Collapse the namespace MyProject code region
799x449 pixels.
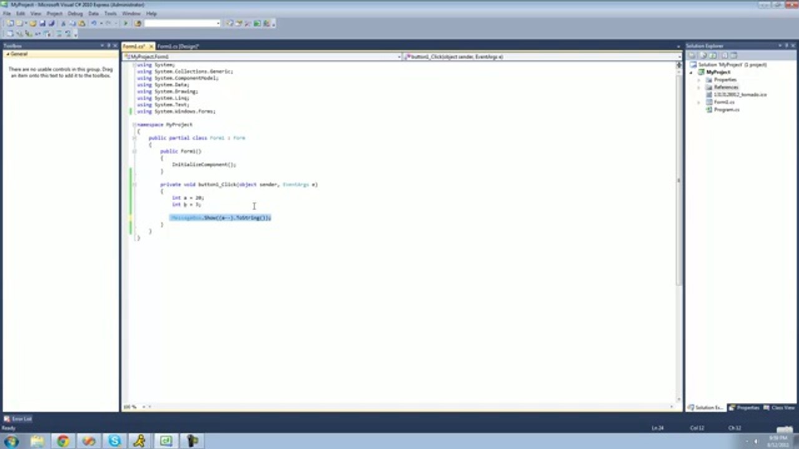[135, 125]
